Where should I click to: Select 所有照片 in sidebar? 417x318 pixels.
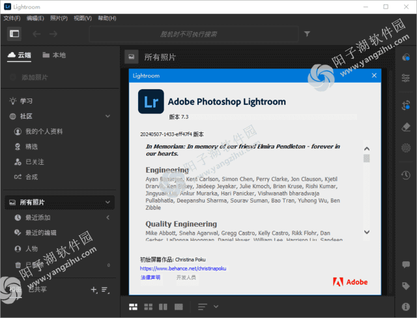pyautogui.click(x=59, y=203)
